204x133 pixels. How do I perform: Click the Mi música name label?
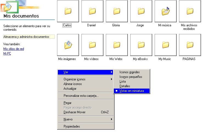(165, 25)
